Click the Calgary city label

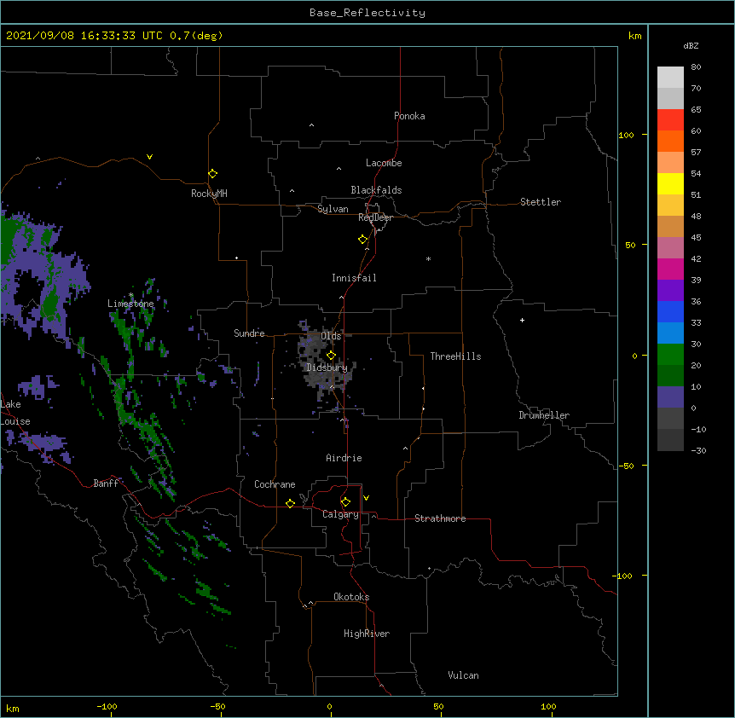[341, 514]
